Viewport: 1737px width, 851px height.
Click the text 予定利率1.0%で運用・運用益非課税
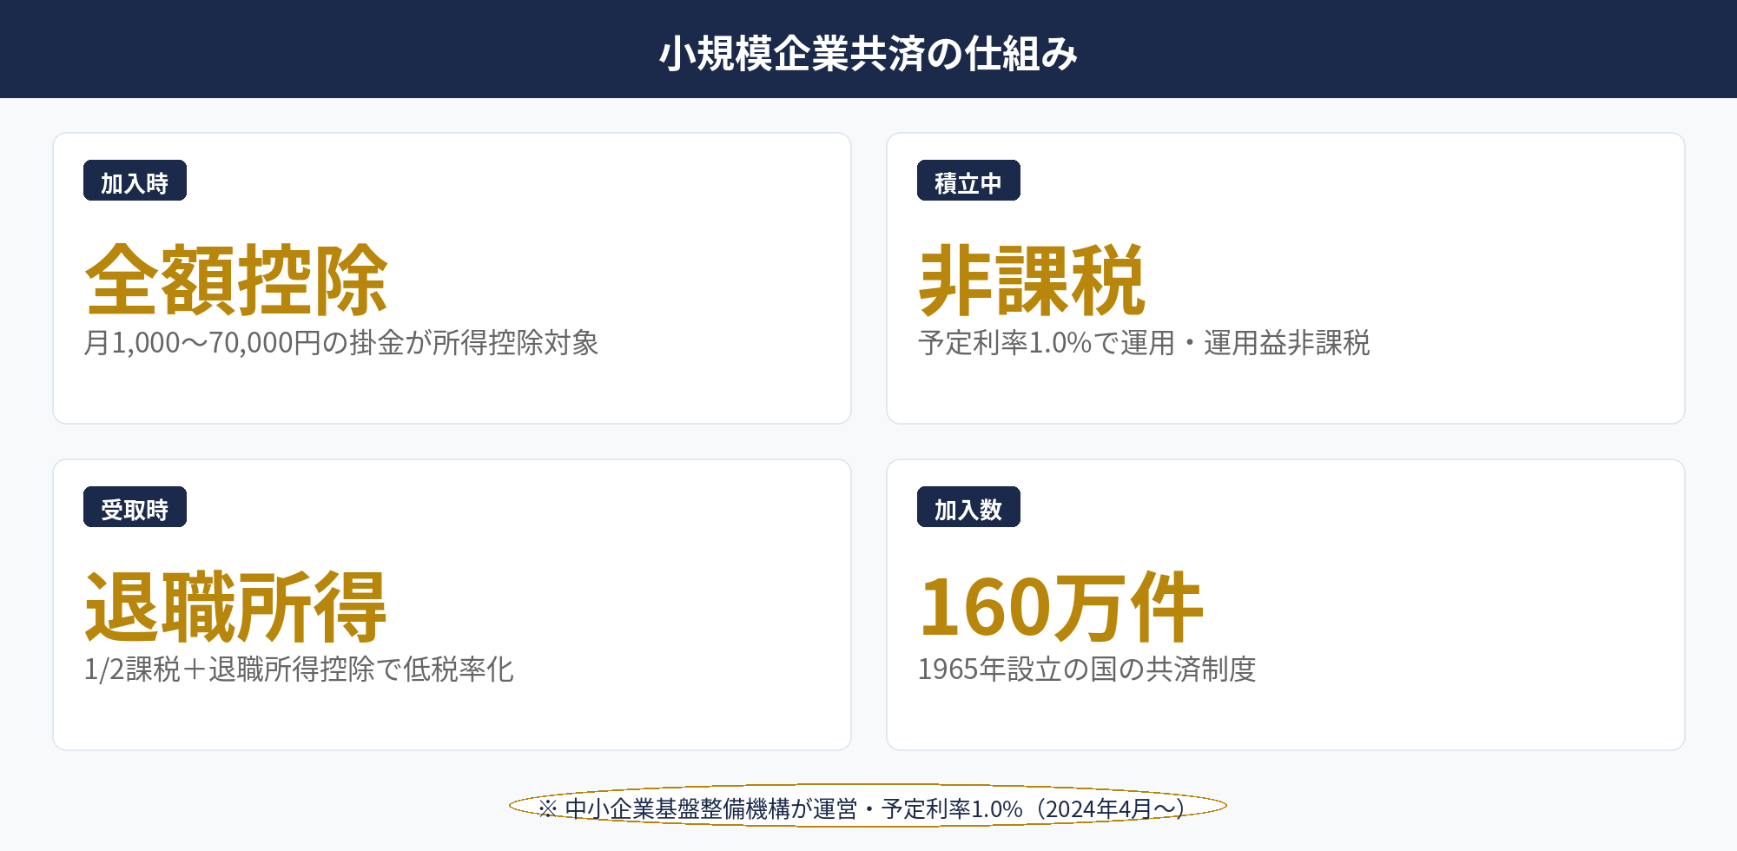point(1146,343)
